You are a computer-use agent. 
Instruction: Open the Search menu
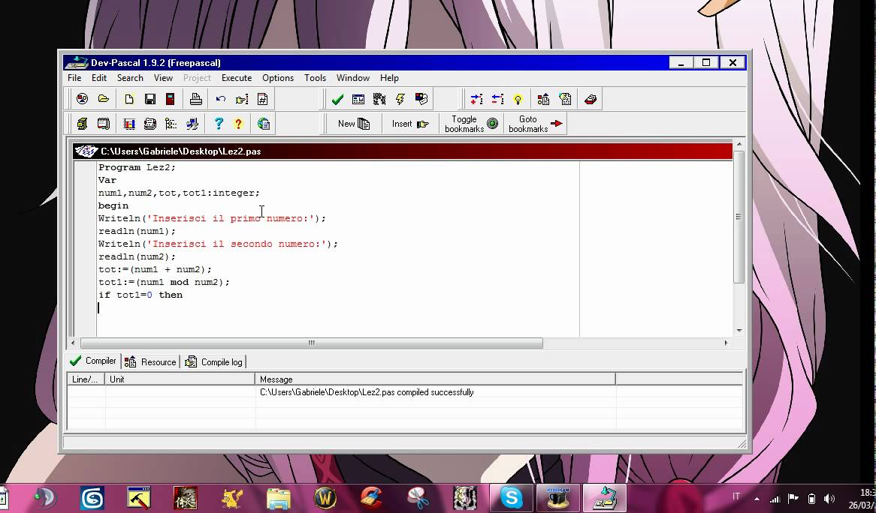[130, 78]
